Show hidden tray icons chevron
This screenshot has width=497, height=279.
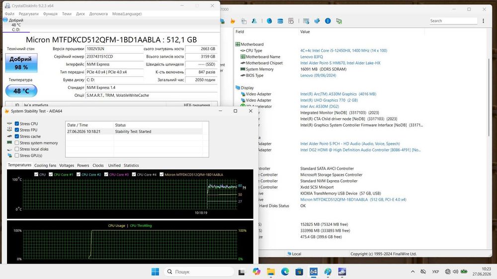413,272
